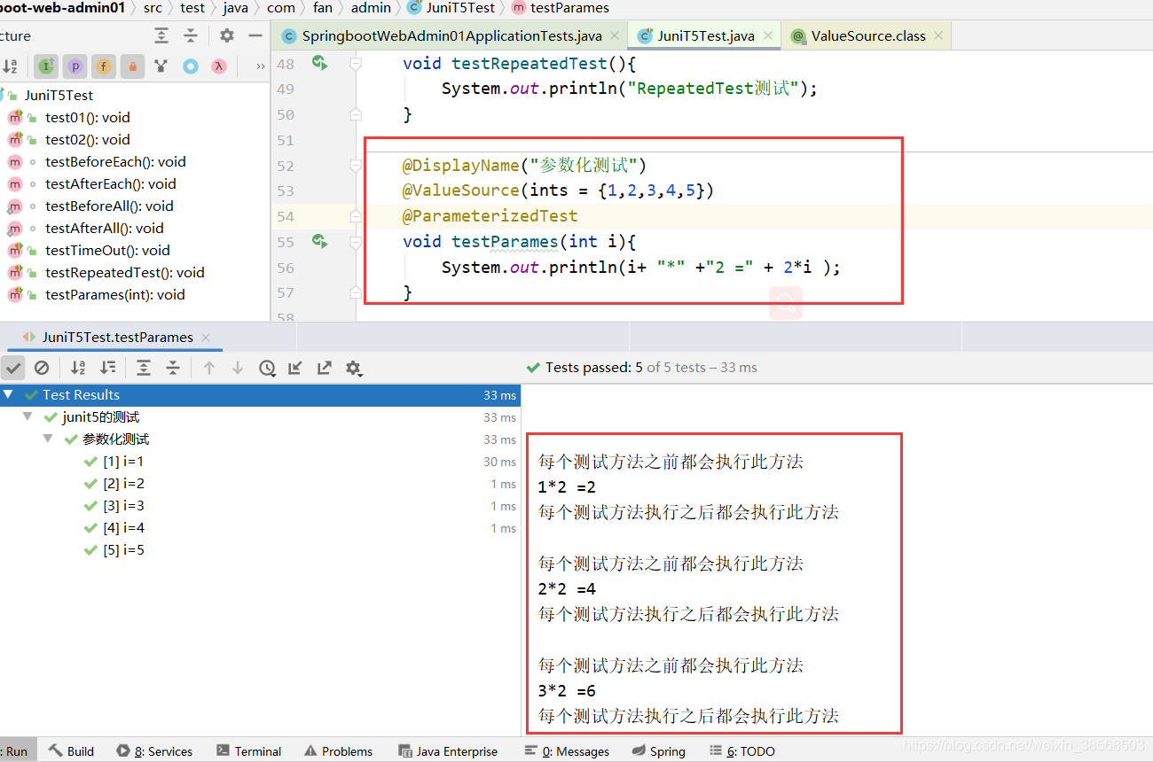Open test runner settings gear dropdown
1153x762 pixels.
pyautogui.click(x=354, y=368)
